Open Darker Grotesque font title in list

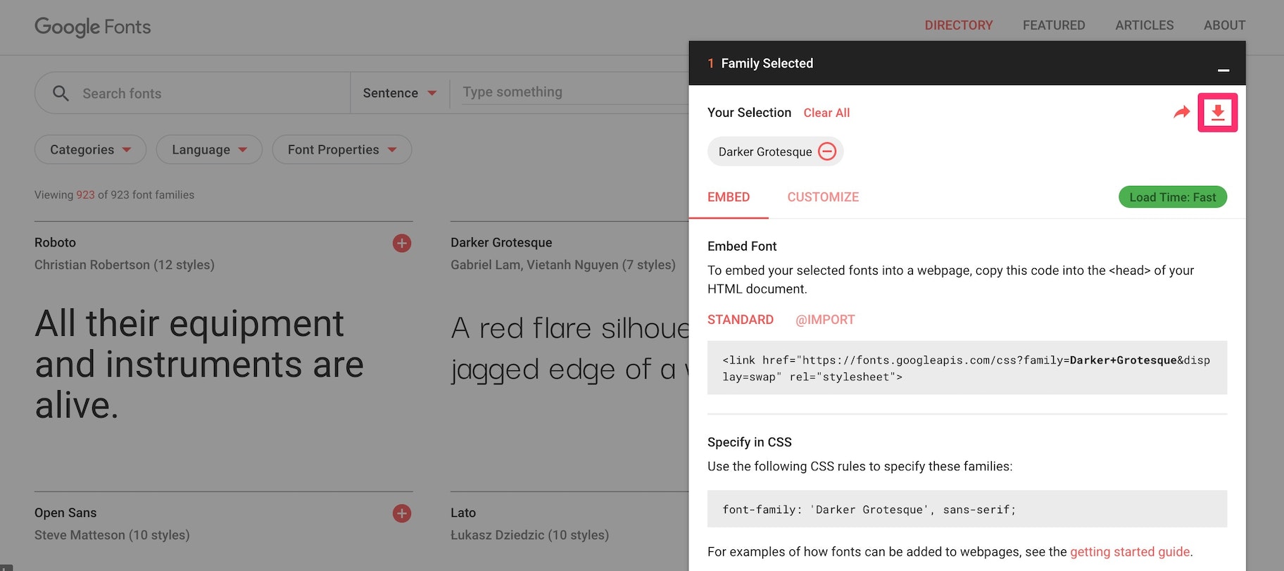[x=501, y=242]
